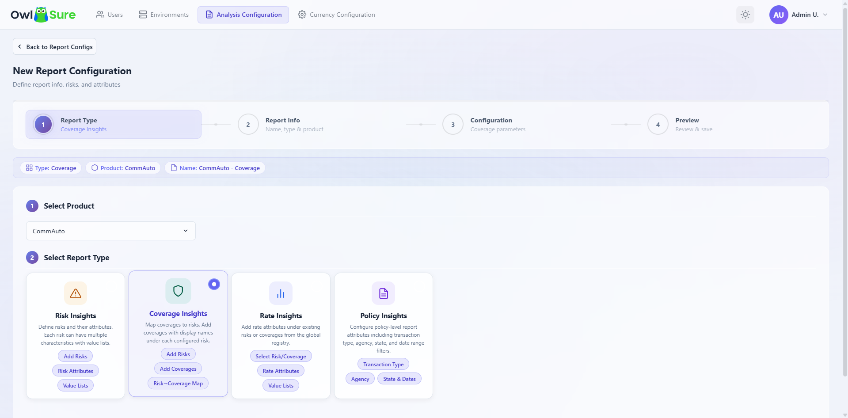
Task: Open the Users tab
Action: [x=109, y=15]
